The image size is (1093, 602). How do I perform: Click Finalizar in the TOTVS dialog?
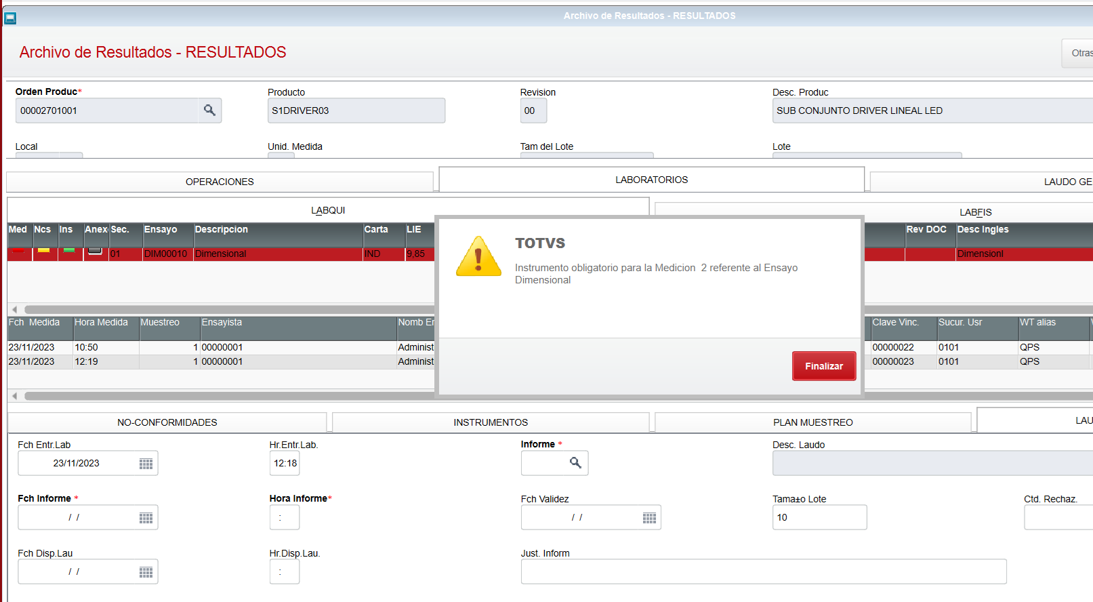(824, 366)
